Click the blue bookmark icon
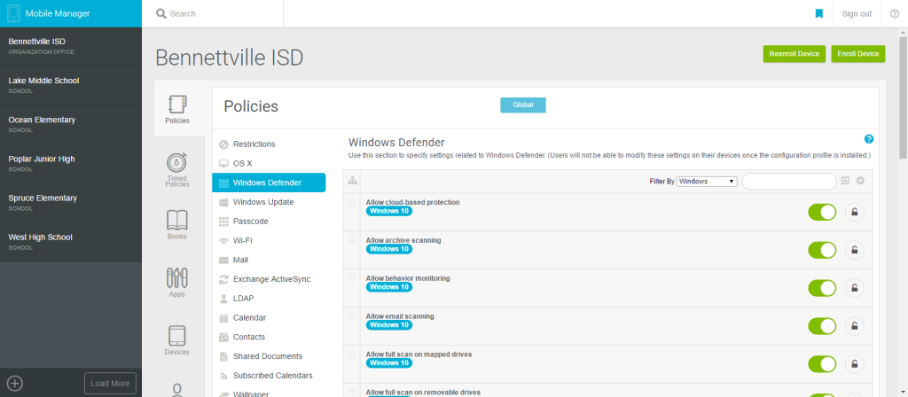Image resolution: width=908 pixels, height=397 pixels. coord(818,13)
